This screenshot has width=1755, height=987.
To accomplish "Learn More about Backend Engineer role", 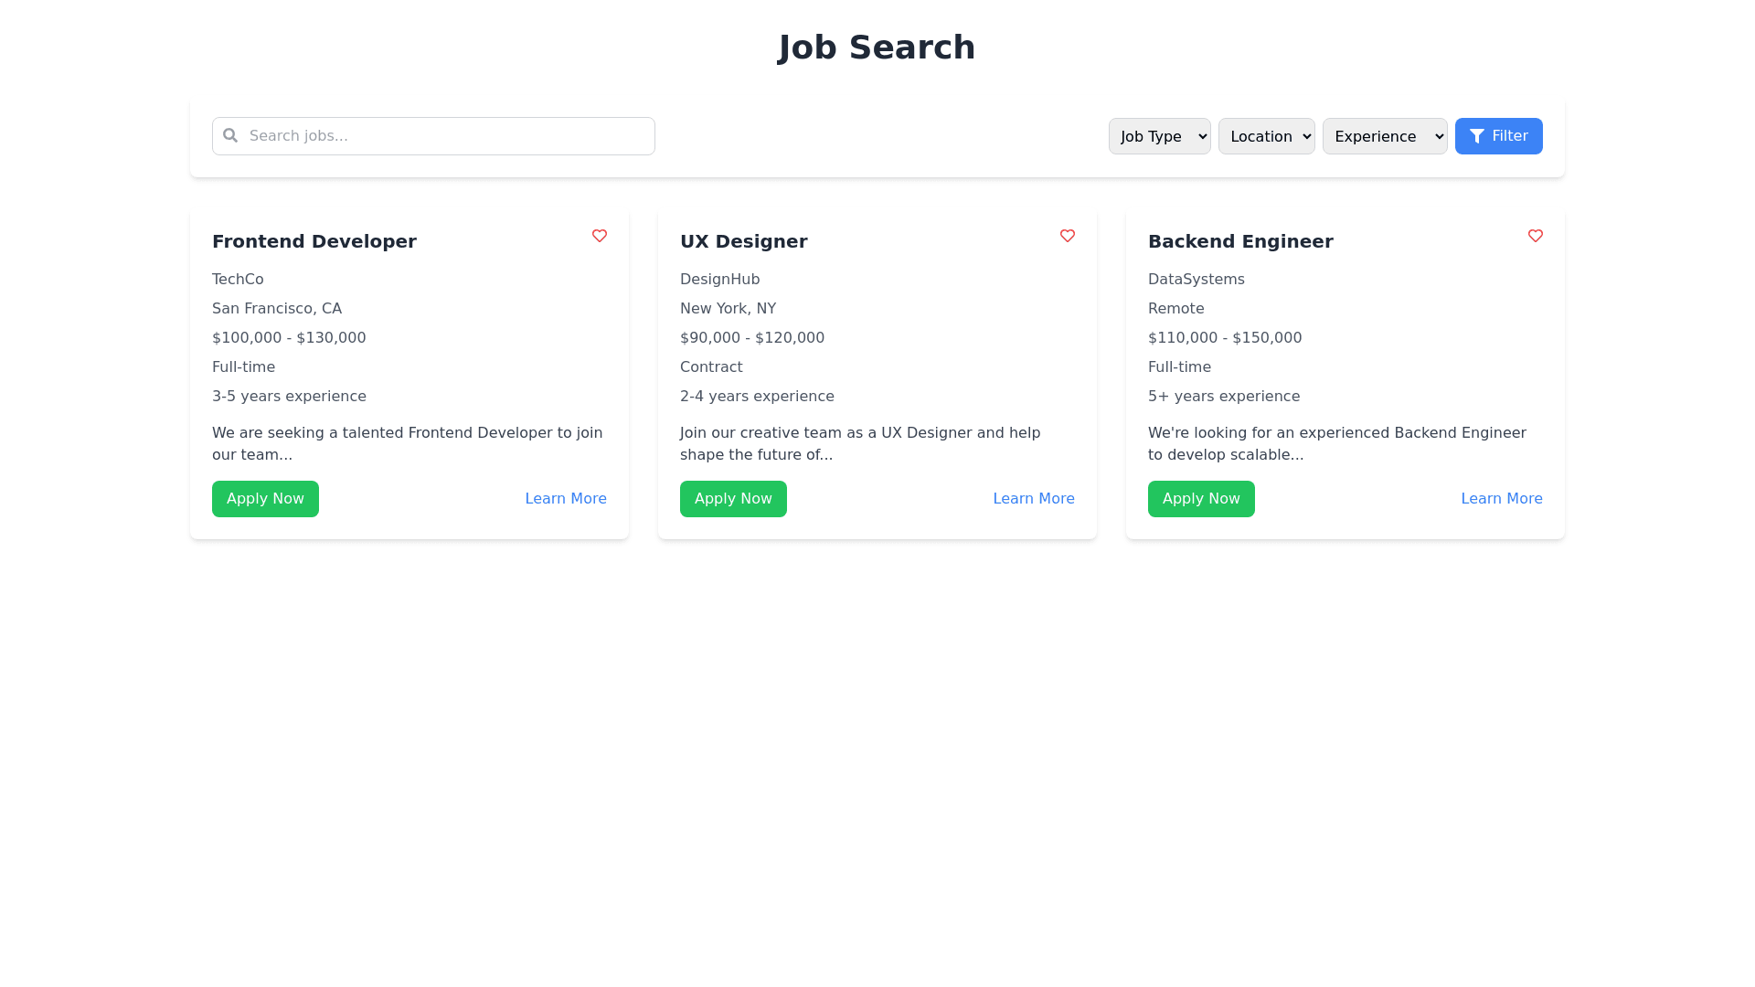I will pyautogui.click(x=1502, y=499).
